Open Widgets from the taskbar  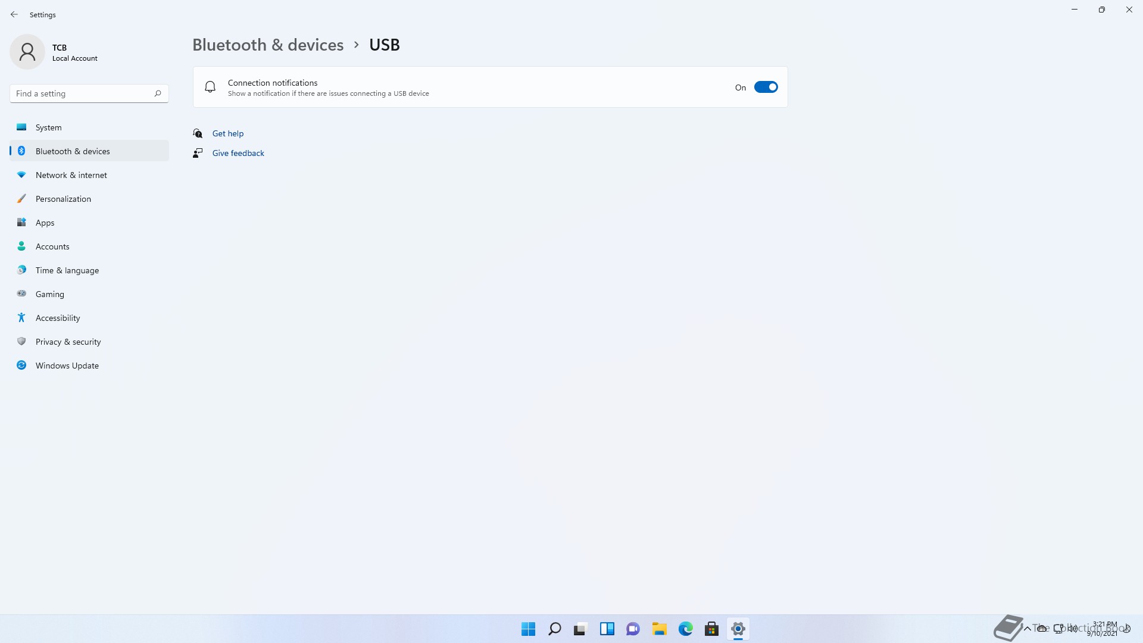[607, 629]
